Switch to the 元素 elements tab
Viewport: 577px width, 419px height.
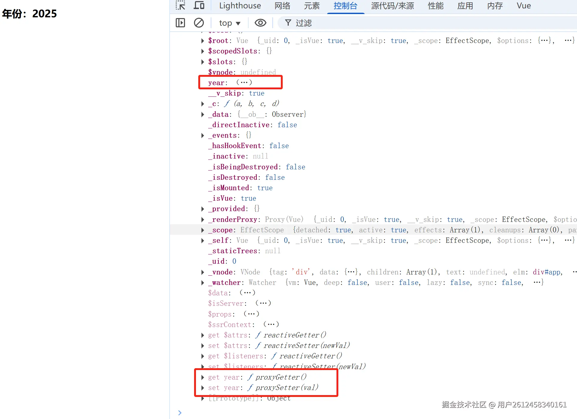312,6
